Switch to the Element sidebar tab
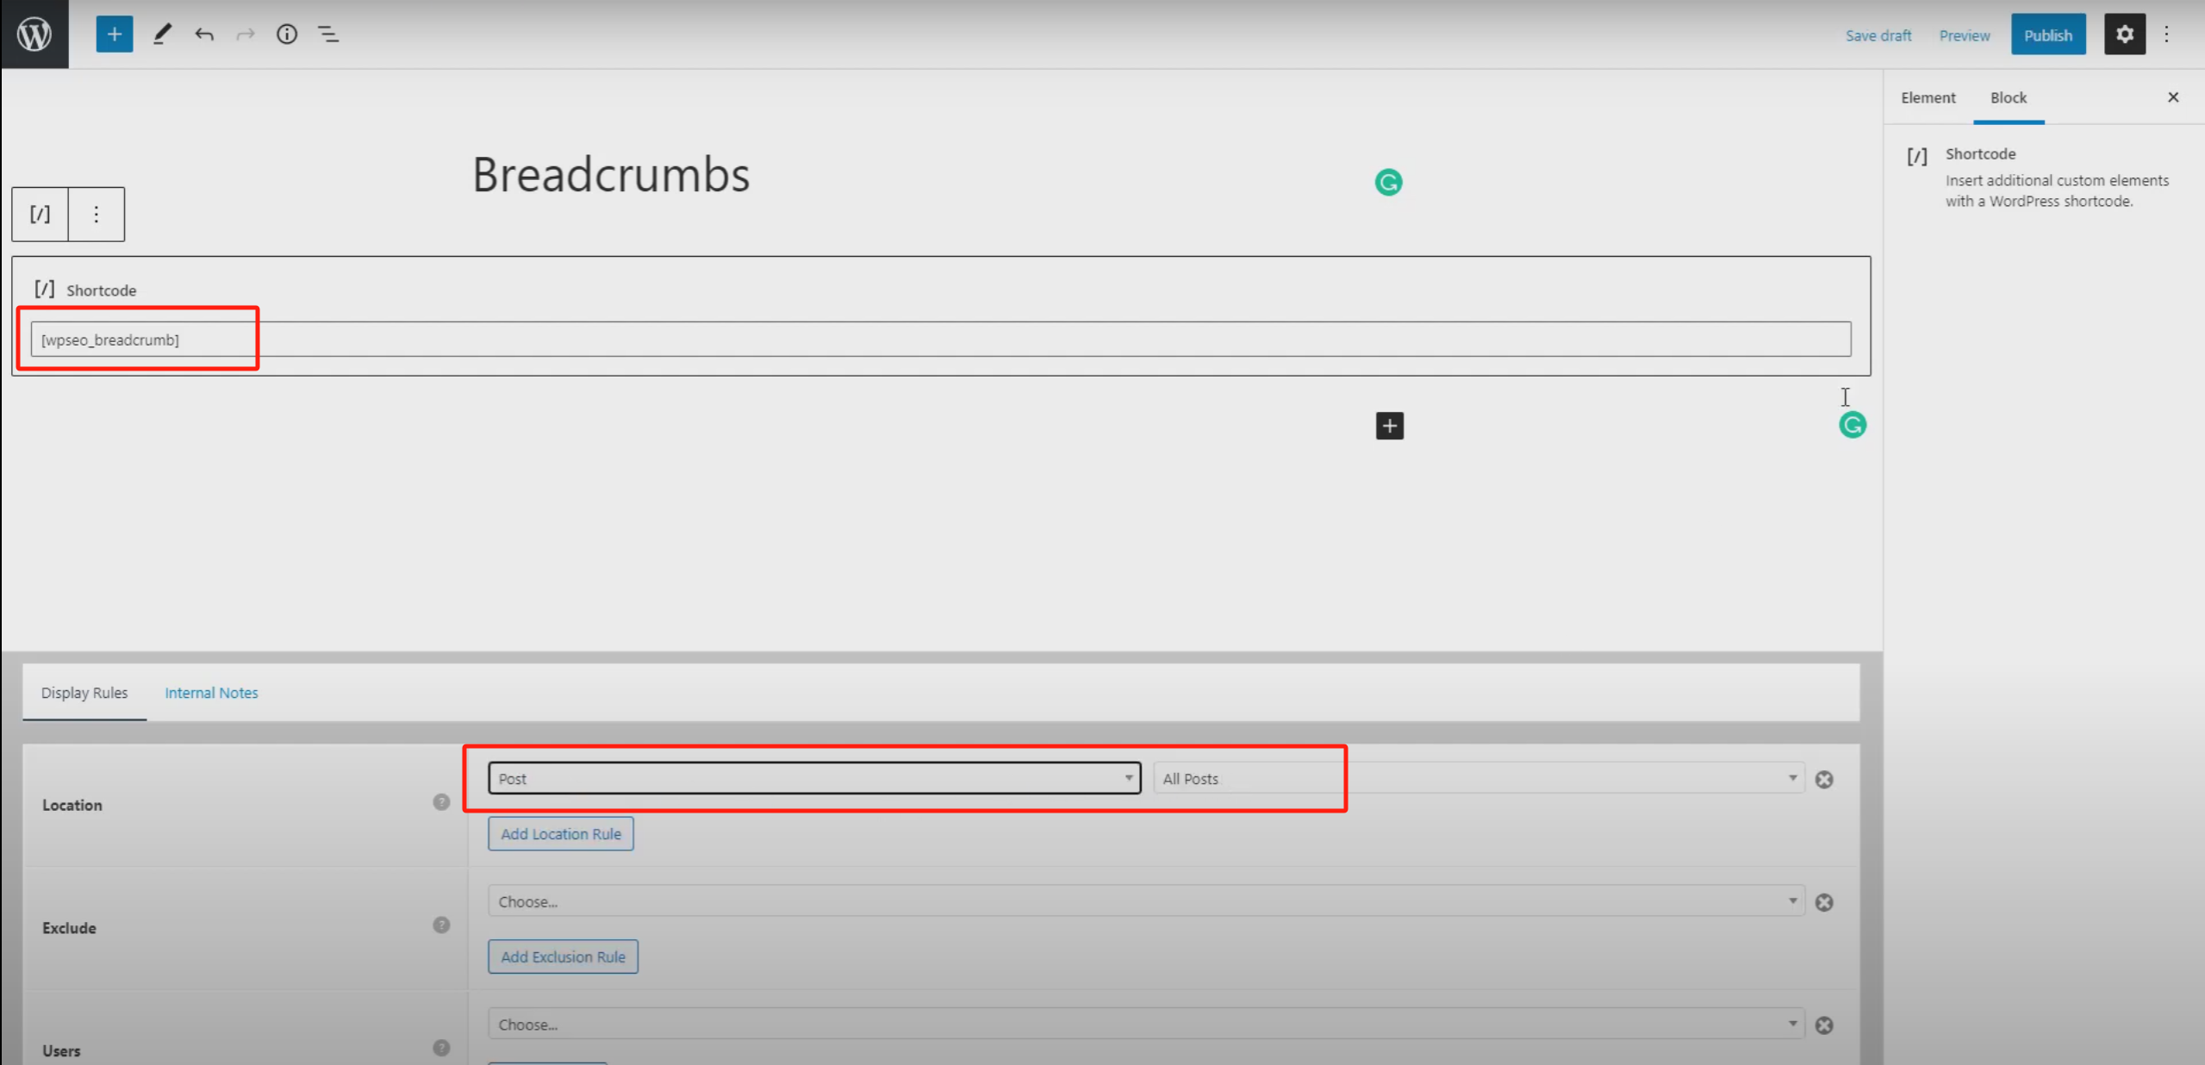Image resolution: width=2205 pixels, height=1065 pixels. point(1928,97)
